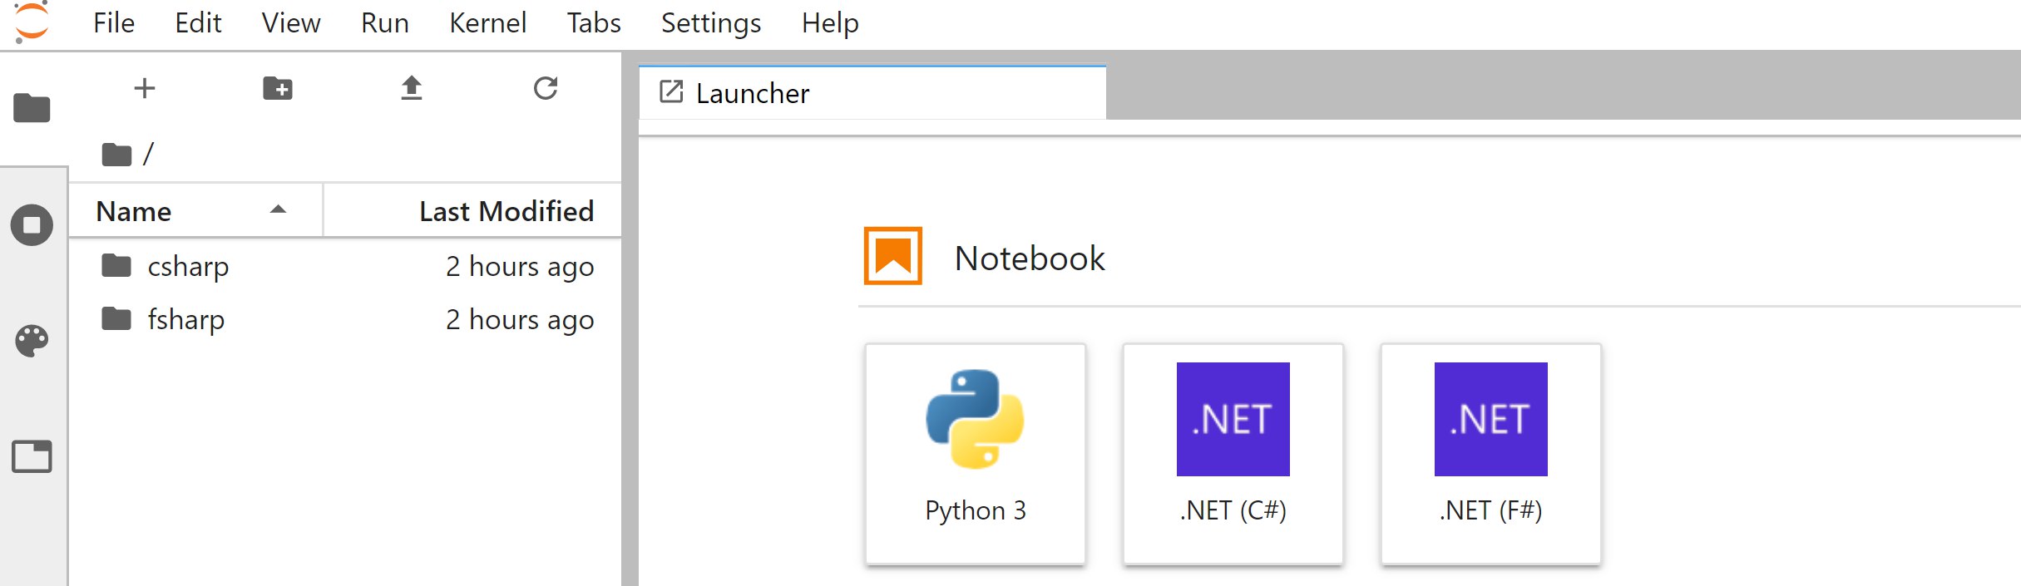Click the .NET logo above .NET (C#)
This screenshot has width=2021, height=586.
pos(1233,419)
